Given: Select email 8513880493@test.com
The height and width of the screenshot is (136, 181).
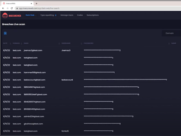Looking at the screenshot, I should [x=34, y=109].
